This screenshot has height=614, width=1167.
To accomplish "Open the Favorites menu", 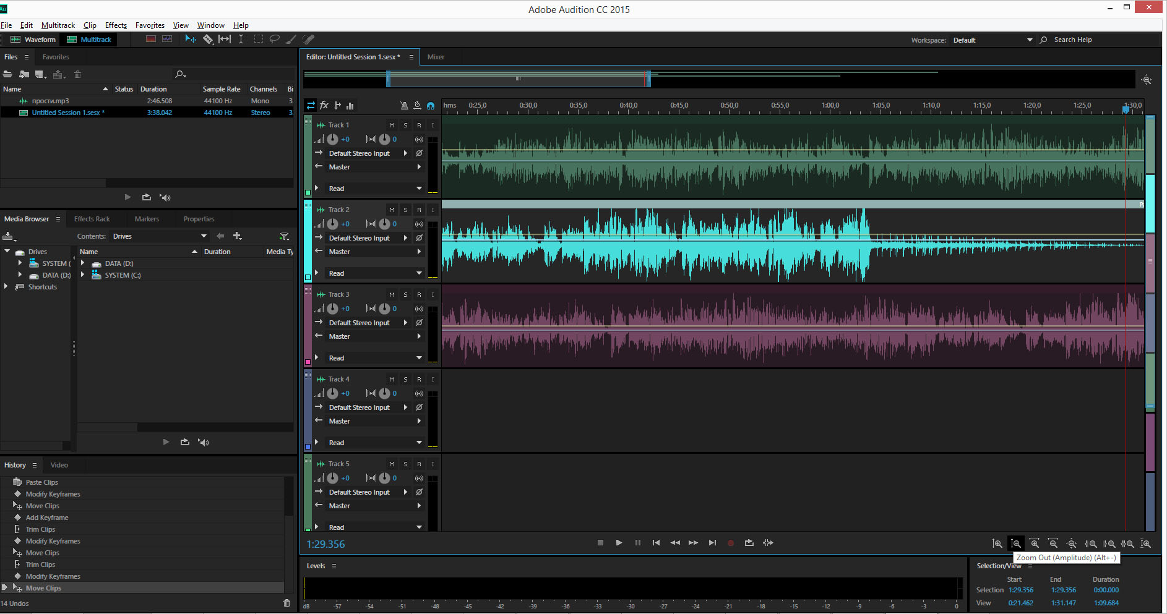I will point(150,25).
